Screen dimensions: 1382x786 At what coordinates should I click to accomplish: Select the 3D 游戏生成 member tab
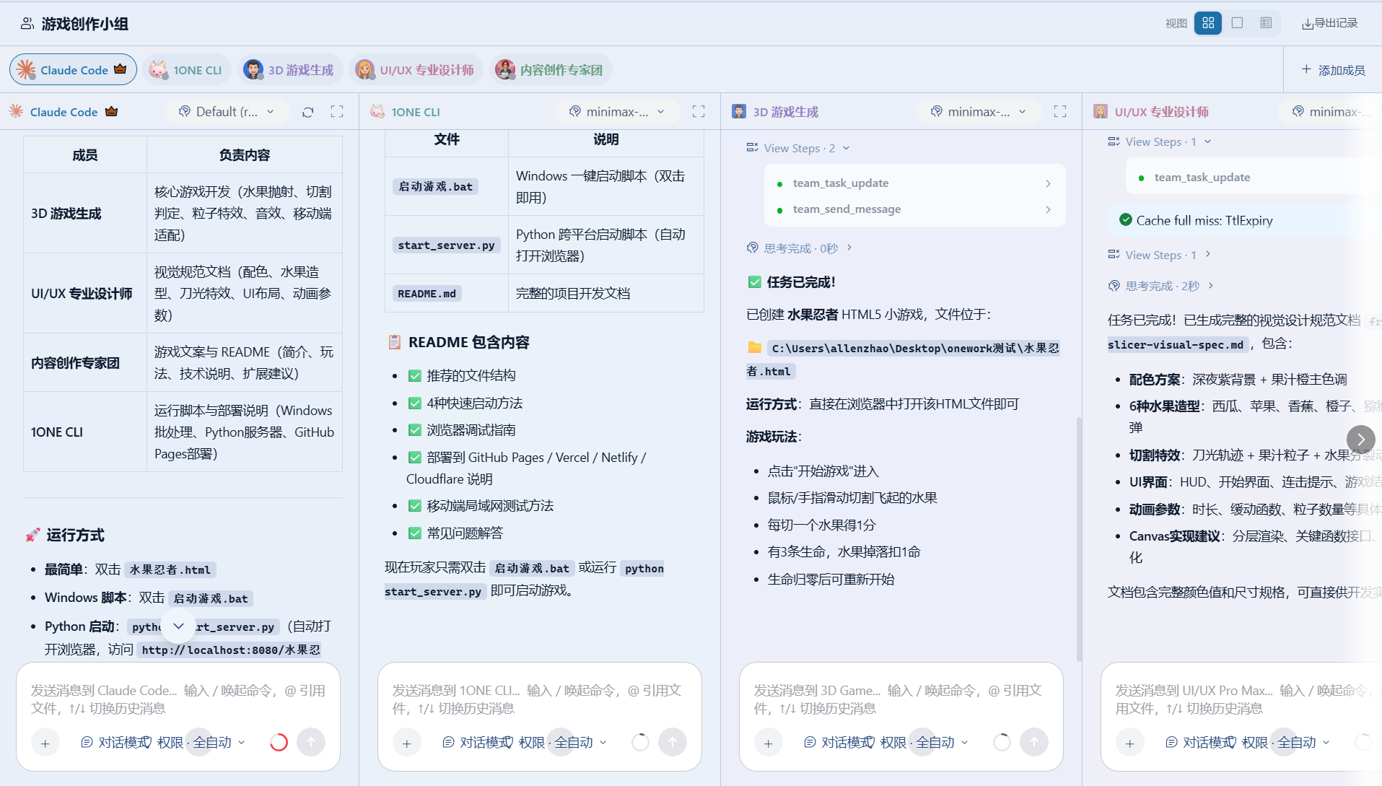tap(289, 70)
